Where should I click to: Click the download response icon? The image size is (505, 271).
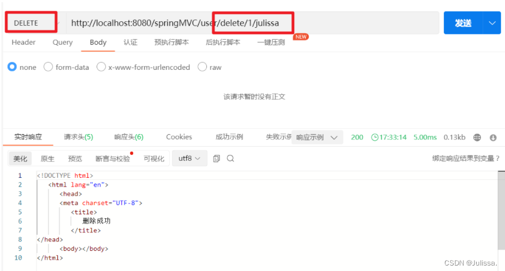[493, 137]
